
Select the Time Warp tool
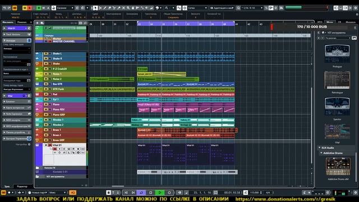(x=137, y=8)
